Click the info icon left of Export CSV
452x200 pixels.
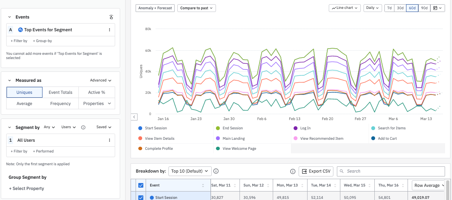(293, 171)
